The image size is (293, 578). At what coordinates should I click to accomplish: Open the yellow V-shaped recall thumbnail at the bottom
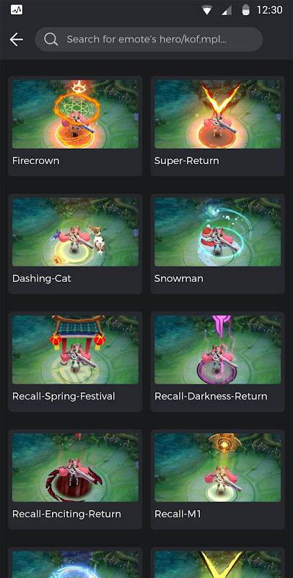tap(217, 564)
